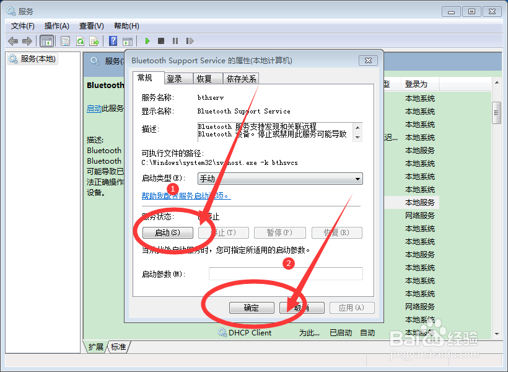Image resolution: width=508 pixels, height=372 pixels.
Task: Open the 文件(F) menu
Action: click(x=23, y=26)
